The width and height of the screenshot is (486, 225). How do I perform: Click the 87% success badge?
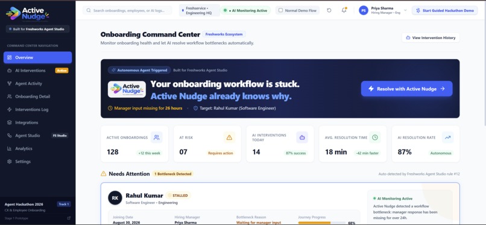[296, 153]
